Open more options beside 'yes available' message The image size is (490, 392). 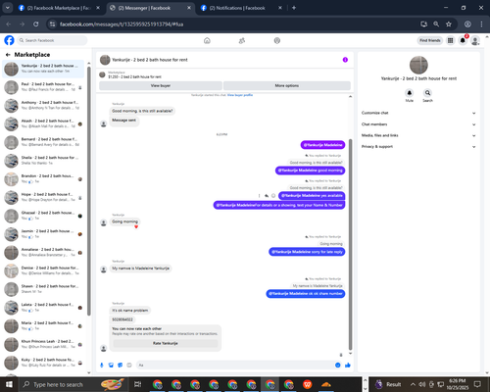[x=260, y=196]
